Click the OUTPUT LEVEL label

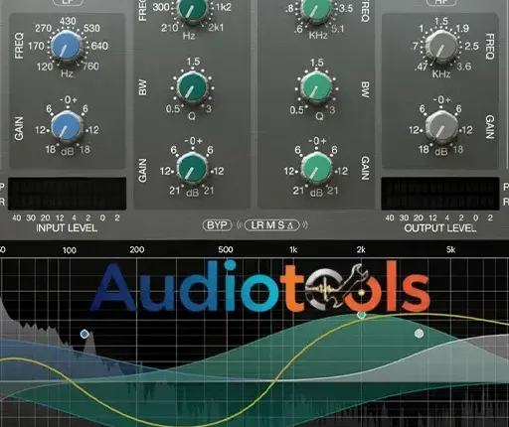click(x=440, y=228)
